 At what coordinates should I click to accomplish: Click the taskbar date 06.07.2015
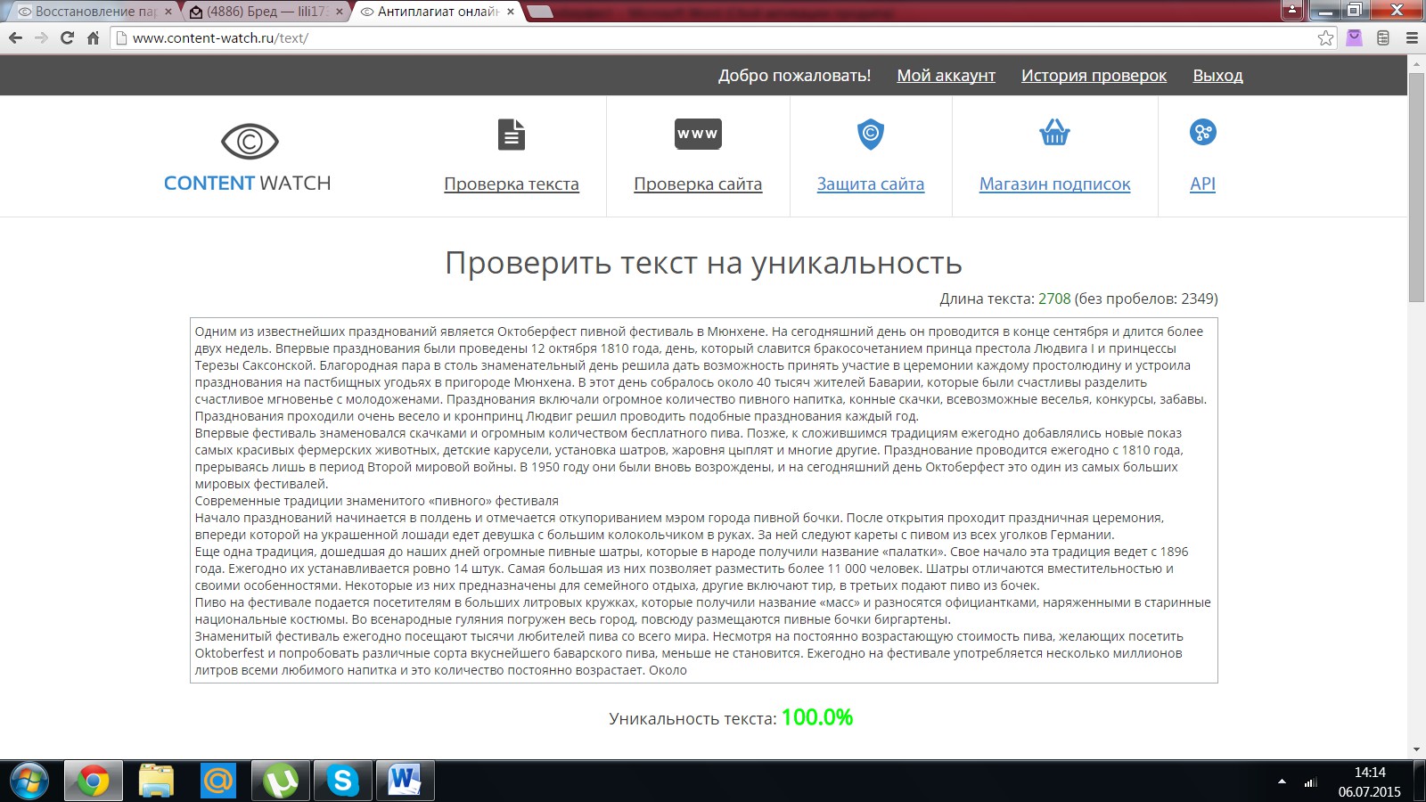point(1370,791)
